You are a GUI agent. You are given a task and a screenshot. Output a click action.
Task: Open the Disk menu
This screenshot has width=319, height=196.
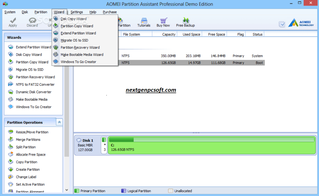click(x=25, y=12)
